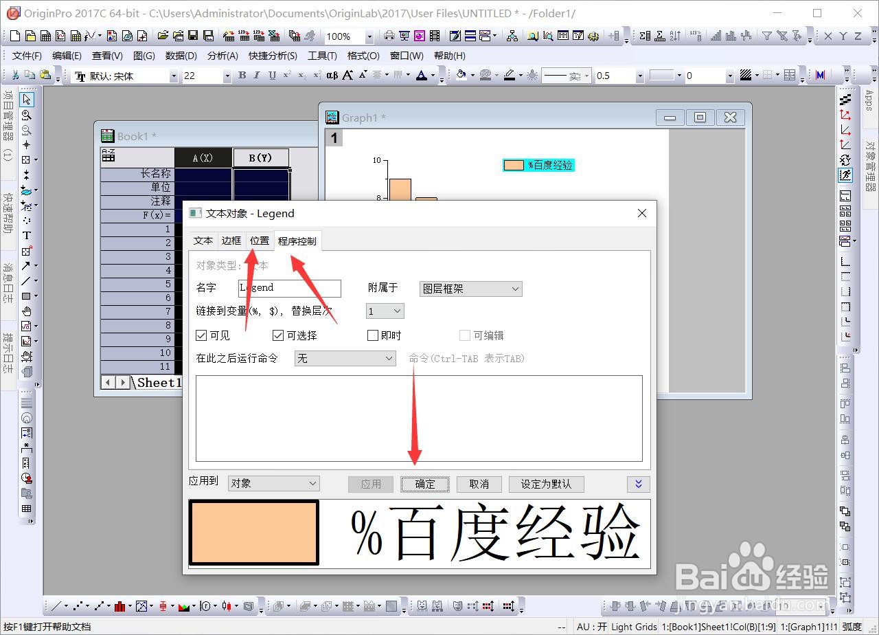Click the add filter funnel icon
Image resolution: width=879 pixels, height=635 pixels.
[x=766, y=36]
